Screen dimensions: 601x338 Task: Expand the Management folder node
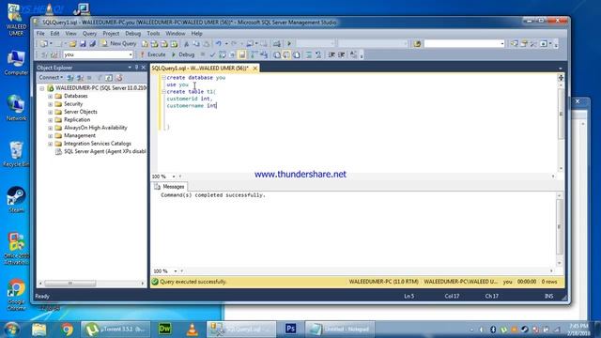pos(50,136)
